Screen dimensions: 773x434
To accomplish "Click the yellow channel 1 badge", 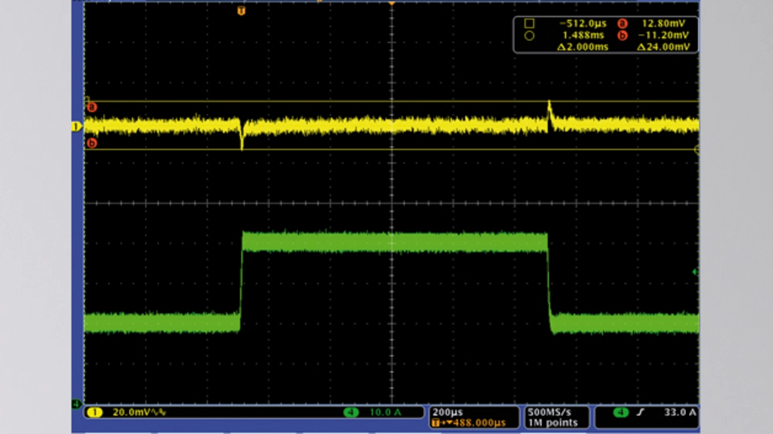I will coord(94,412).
